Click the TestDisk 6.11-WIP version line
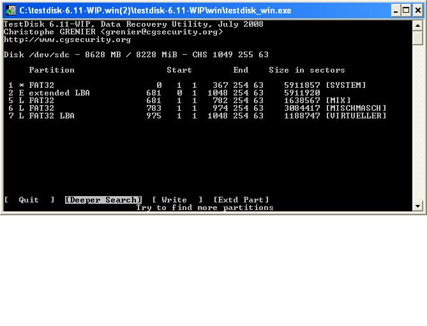 (133, 24)
